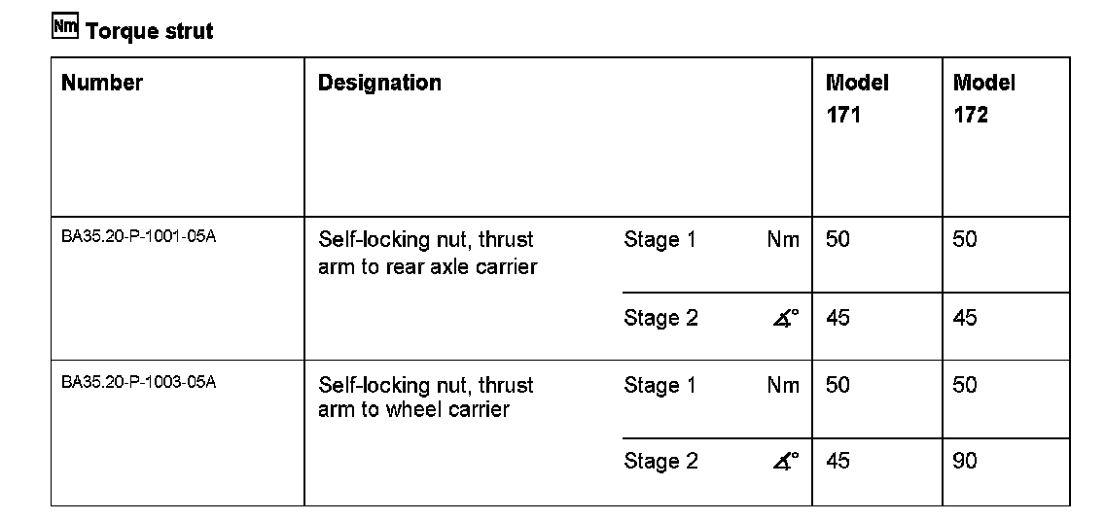Viewport: 1105px width, 521px height.
Task: Click the Nm unit in rear axle Stage 1
Action: pyautogui.click(x=784, y=240)
